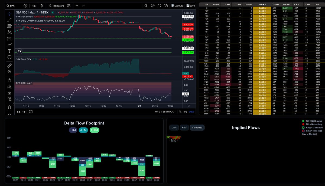Collapse the indicator legend chevron

tap(19, 25)
